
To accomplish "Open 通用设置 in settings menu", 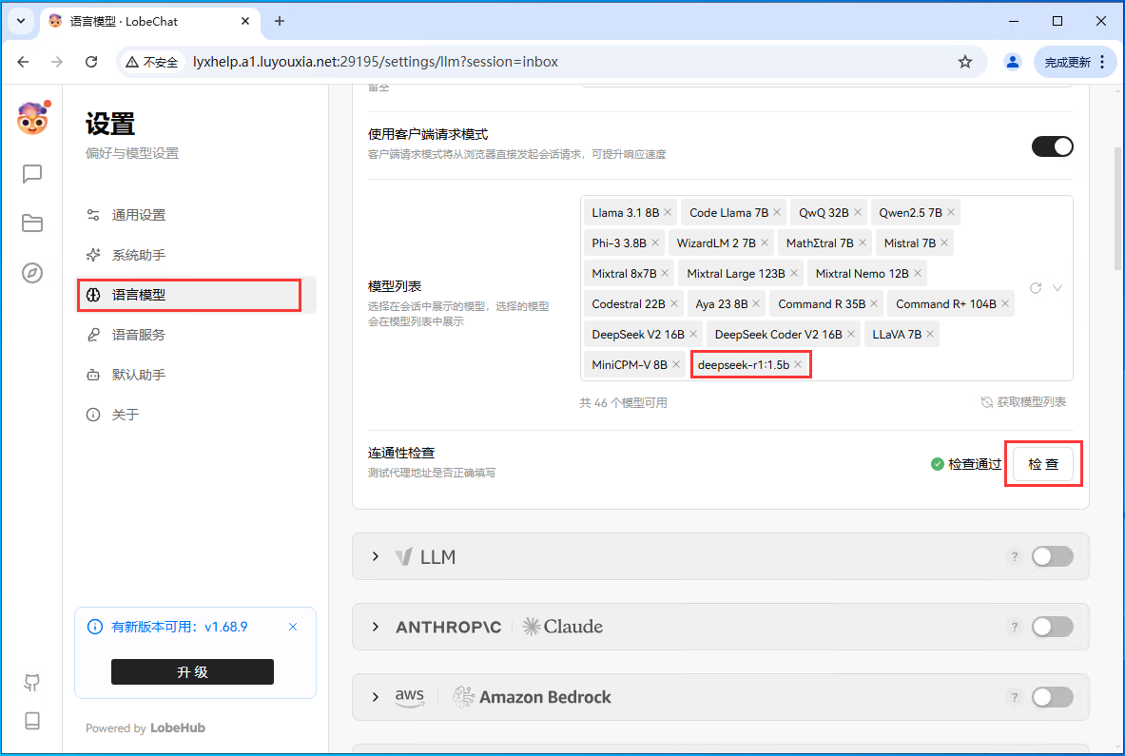I will (196, 215).
